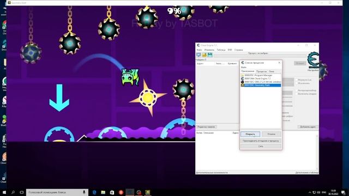Open the Файл menu in Cheat Engine
Screen dimensions: 349x196
click(199, 50)
